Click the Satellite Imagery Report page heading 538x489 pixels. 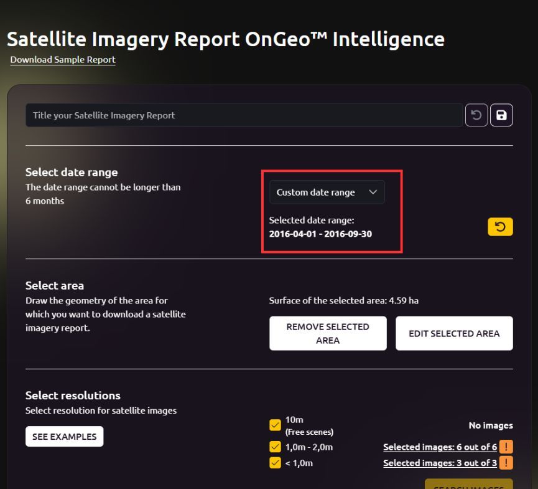(225, 39)
